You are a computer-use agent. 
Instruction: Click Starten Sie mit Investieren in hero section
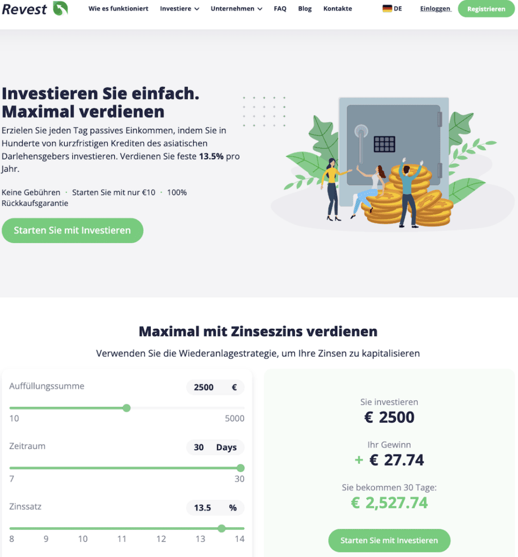72,230
